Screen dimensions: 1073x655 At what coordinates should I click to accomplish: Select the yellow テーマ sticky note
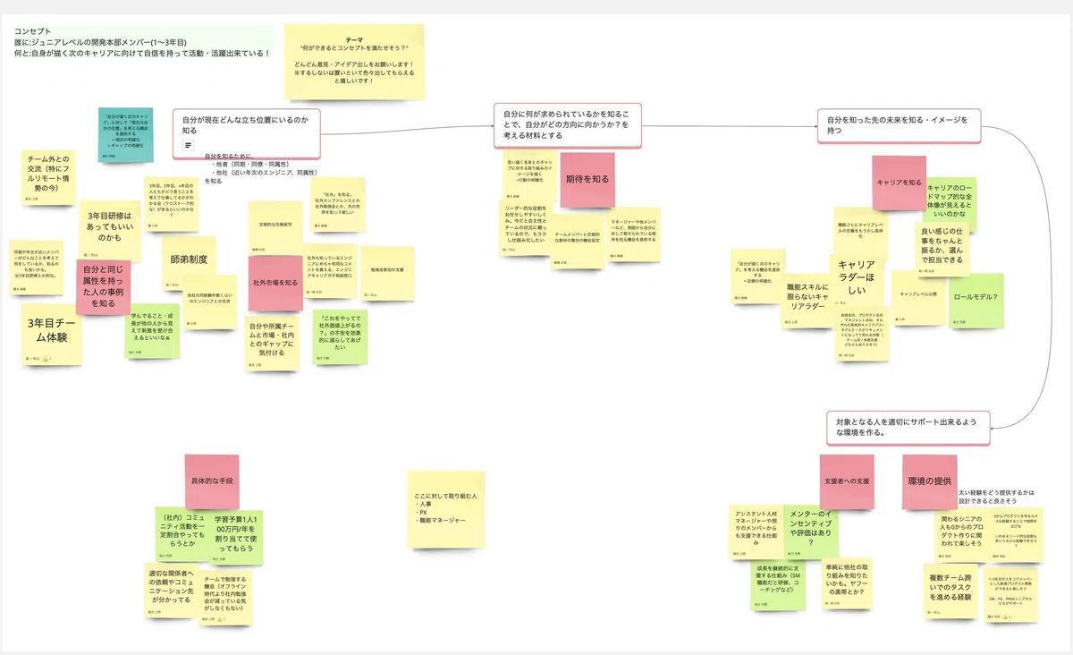(353, 60)
